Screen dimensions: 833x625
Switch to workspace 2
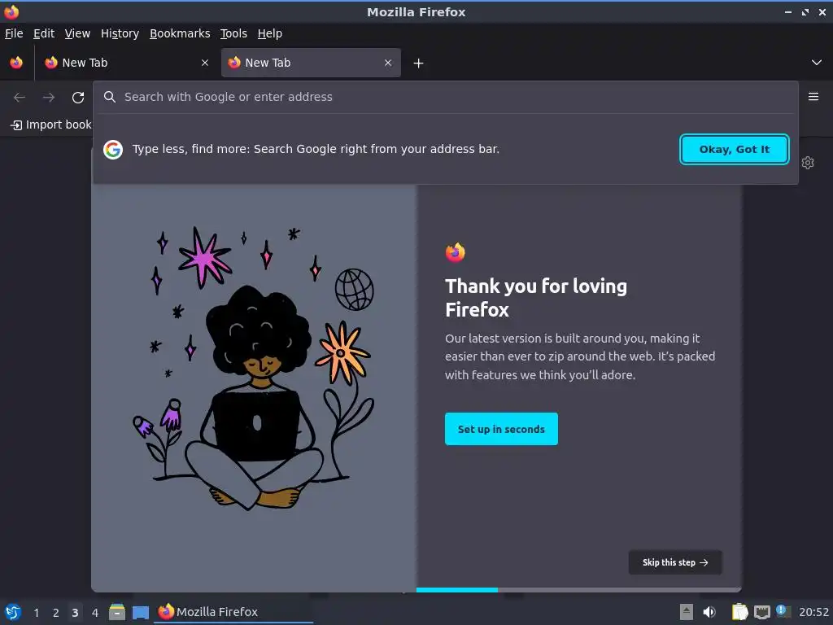coord(56,613)
